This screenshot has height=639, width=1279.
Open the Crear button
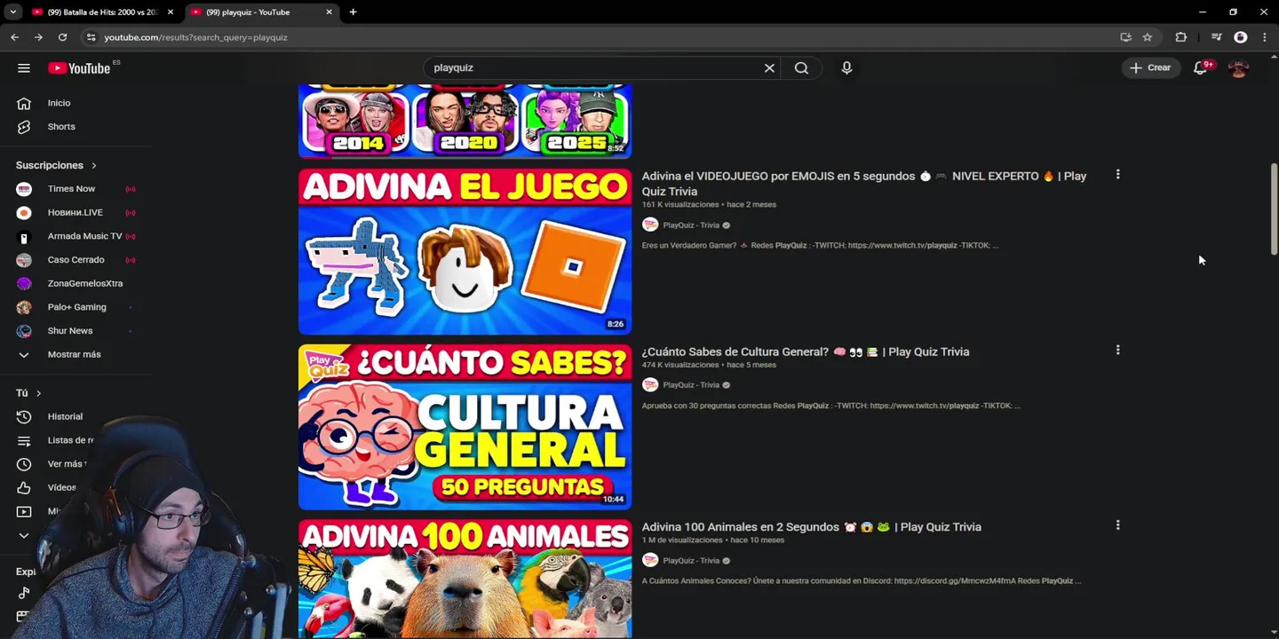tap(1150, 67)
